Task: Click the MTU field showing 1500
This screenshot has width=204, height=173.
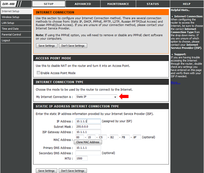Action: click(82, 158)
